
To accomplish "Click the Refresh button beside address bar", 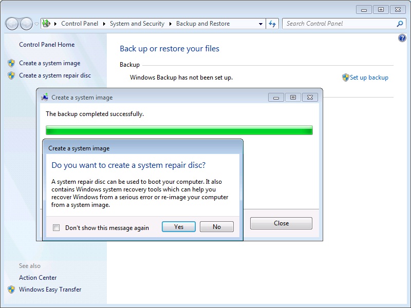I will coord(272,24).
